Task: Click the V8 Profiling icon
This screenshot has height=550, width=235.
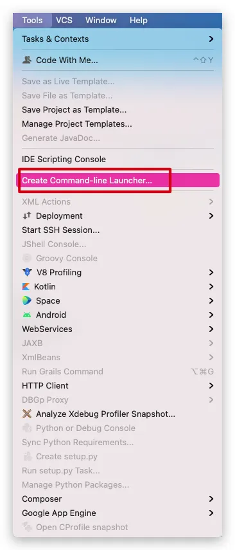Action: tap(26, 272)
